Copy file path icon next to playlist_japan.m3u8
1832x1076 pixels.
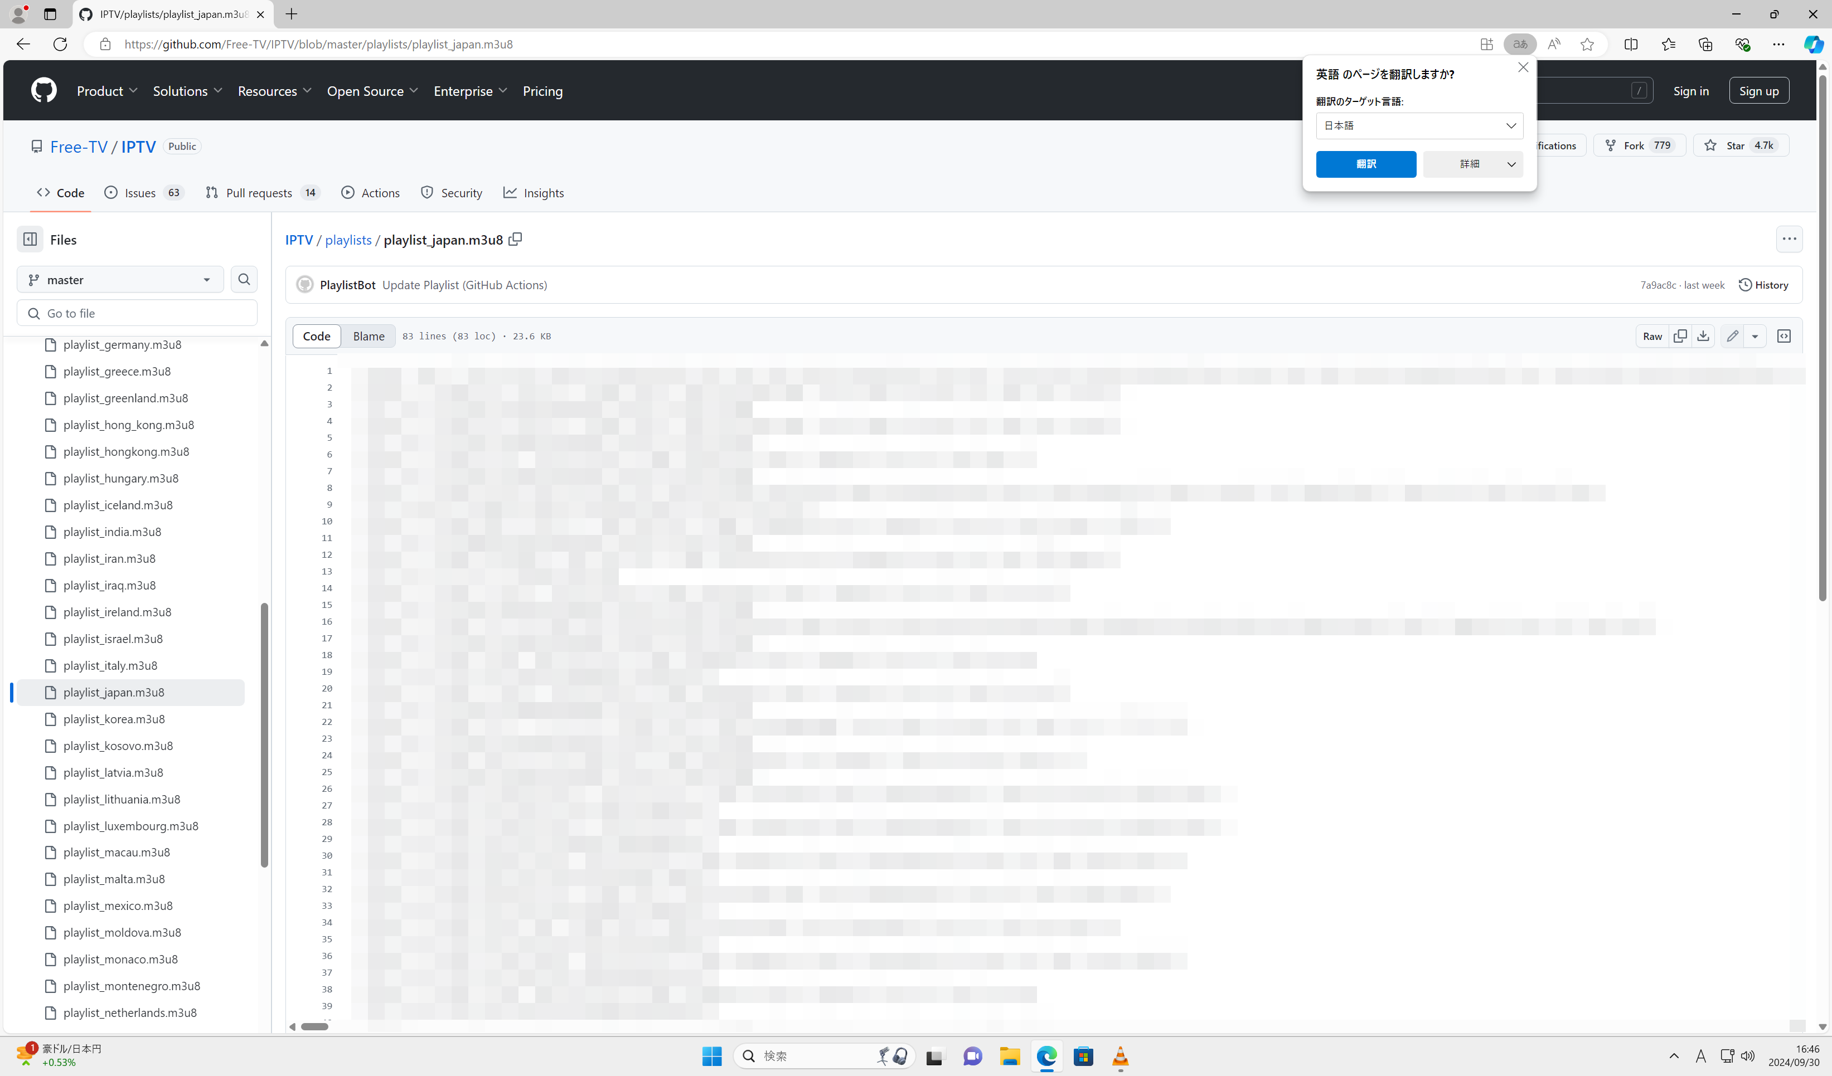515,239
